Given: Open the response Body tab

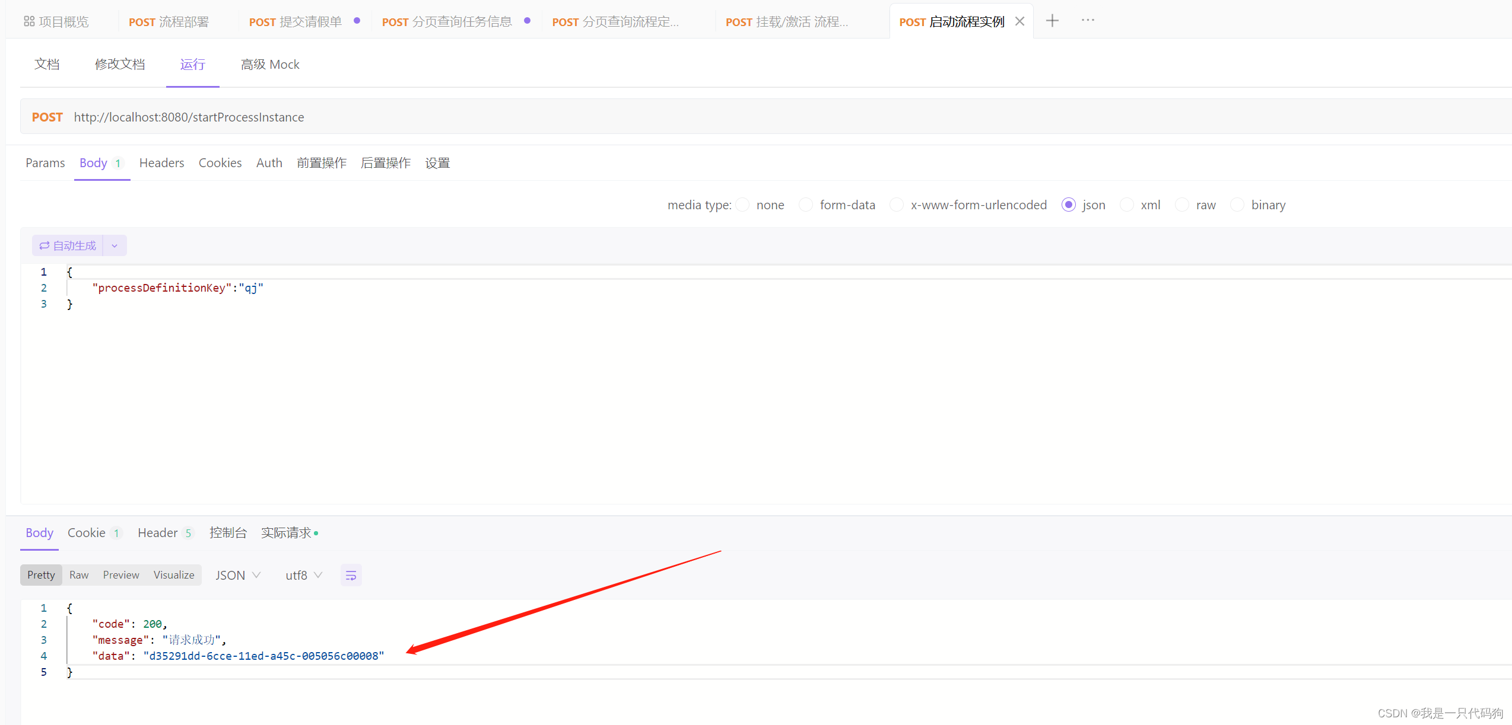Looking at the screenshot, I should 39,532.
